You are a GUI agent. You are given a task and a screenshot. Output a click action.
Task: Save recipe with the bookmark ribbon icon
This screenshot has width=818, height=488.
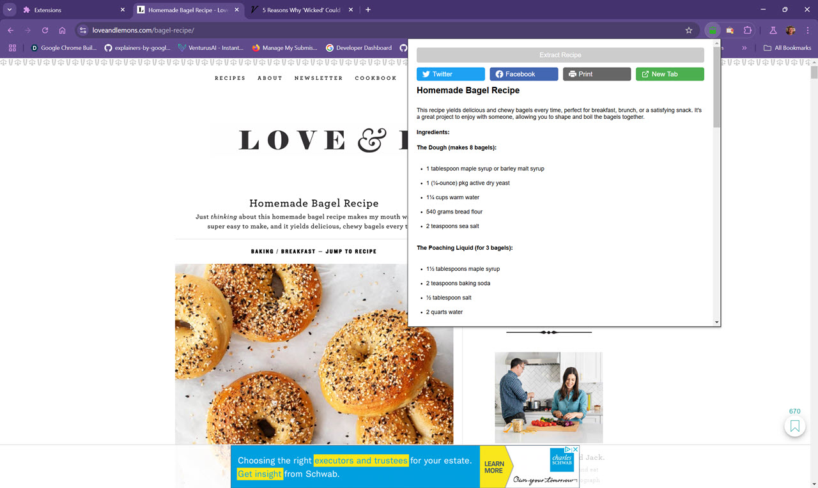click(795, 426)
